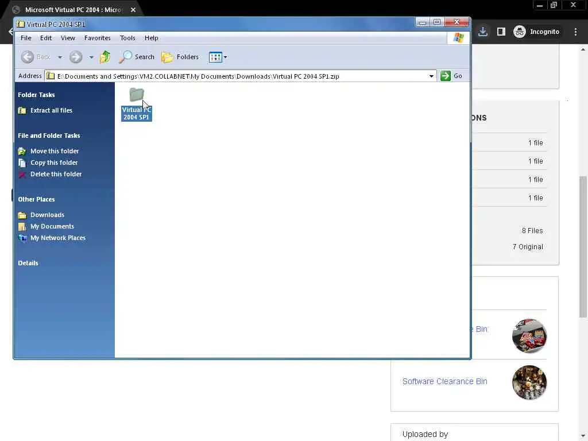Expand the Details section

pyautogui.click(x=28, y=263)
